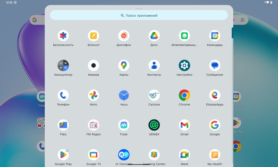
Task: Launch the GENIEX app
Action: click(154, 125)
